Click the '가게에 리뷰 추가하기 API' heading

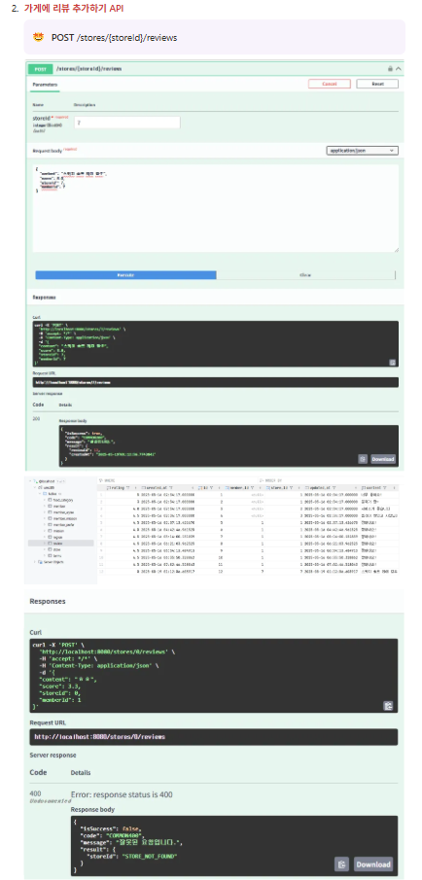(x=74, y=9)
